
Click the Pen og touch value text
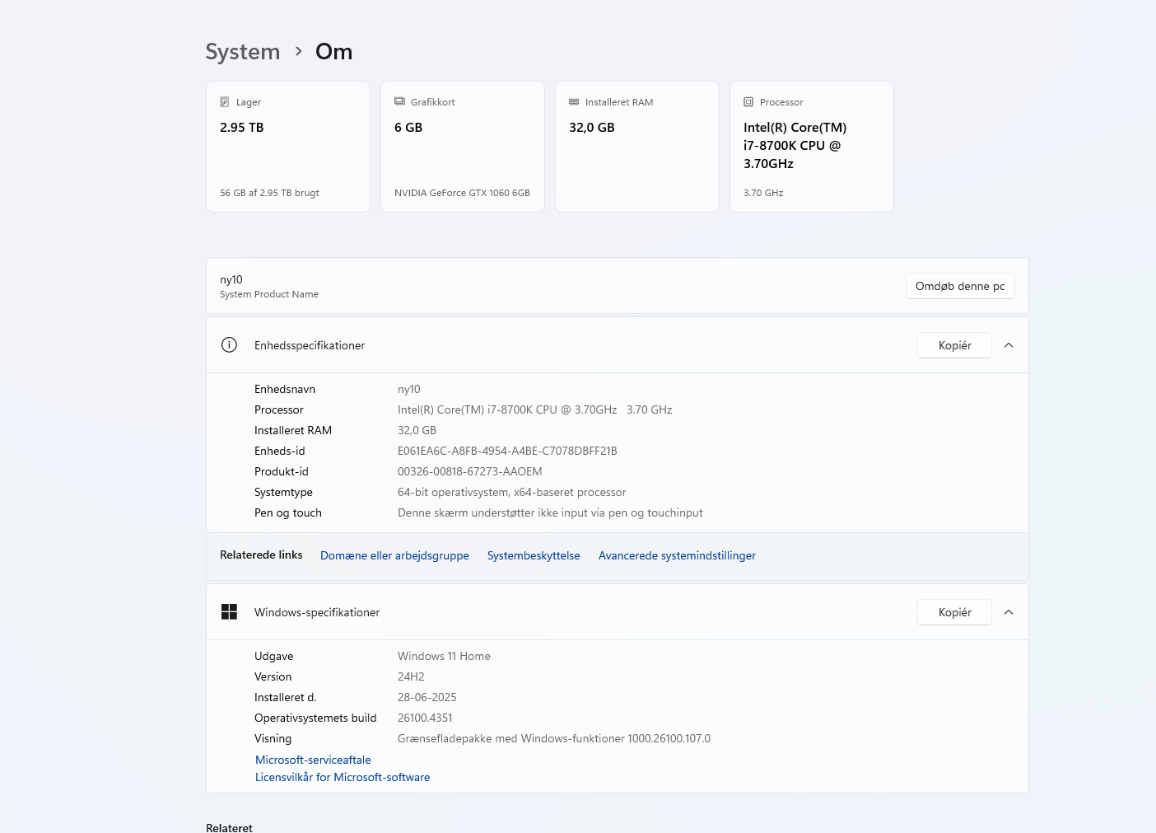550,512
